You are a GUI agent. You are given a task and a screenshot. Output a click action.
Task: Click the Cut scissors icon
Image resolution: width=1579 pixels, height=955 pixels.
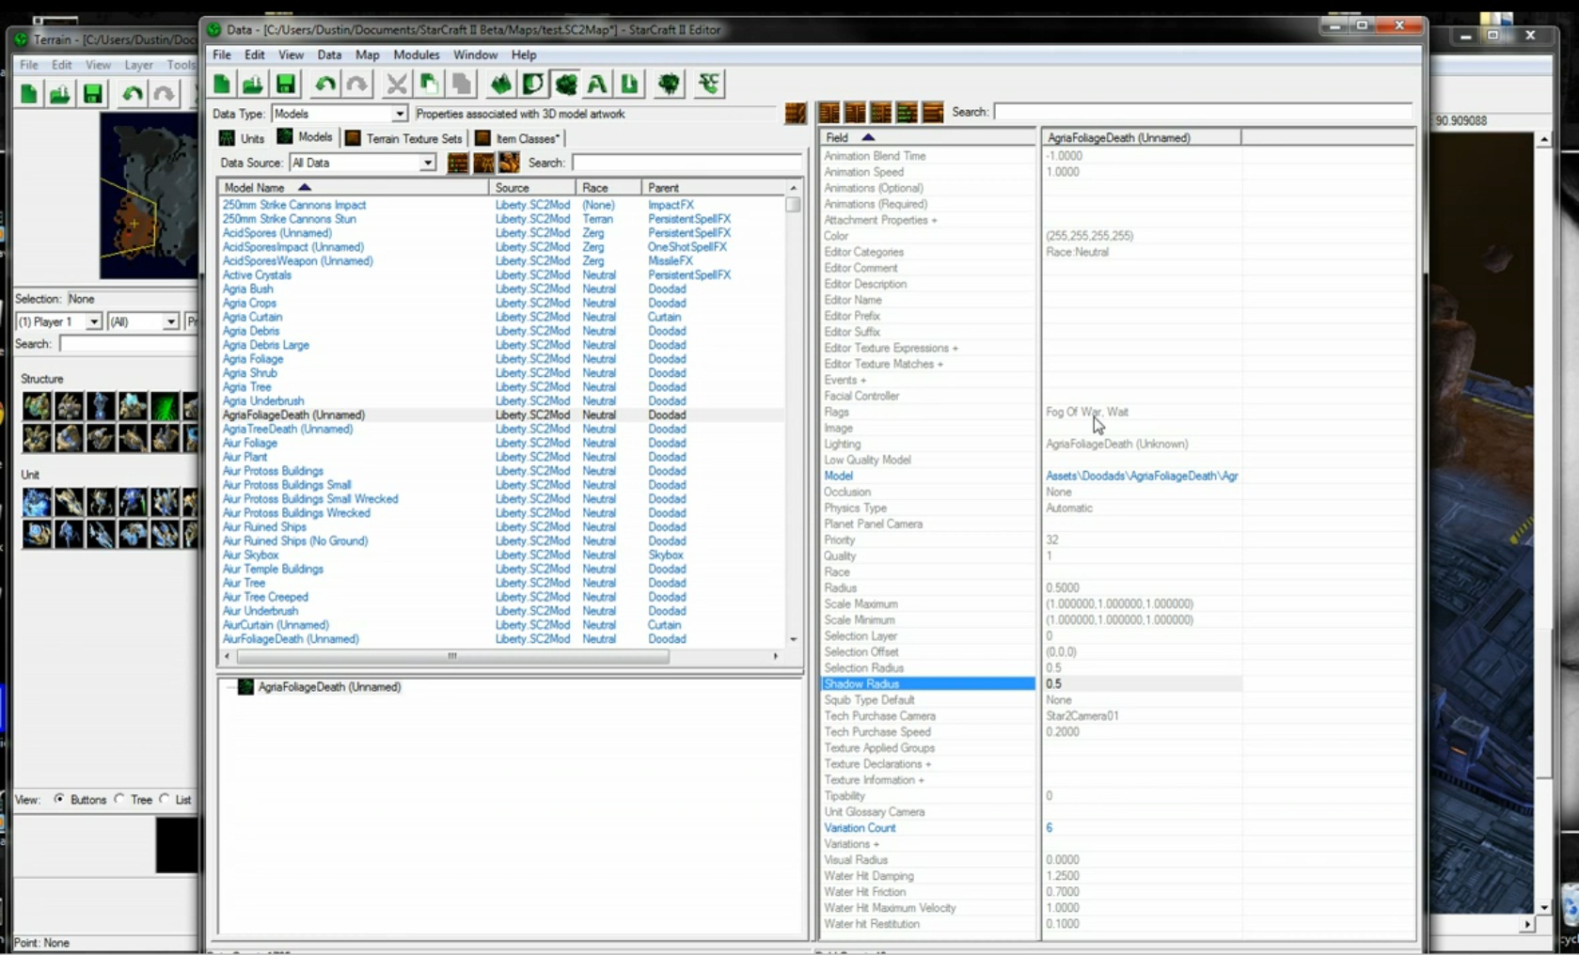(397, 85)
